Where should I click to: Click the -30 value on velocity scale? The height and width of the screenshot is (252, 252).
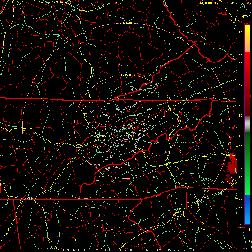pyautogui.click(x=239, y=157)
